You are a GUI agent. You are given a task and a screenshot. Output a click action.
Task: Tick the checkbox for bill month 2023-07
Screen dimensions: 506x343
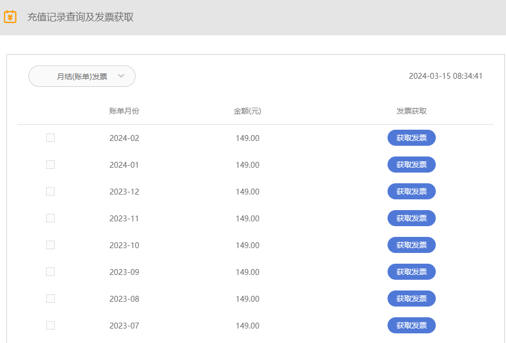coord(50,325)
